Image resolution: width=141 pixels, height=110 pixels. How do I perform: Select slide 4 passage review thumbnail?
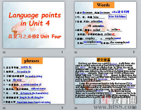tap(105, 81)
